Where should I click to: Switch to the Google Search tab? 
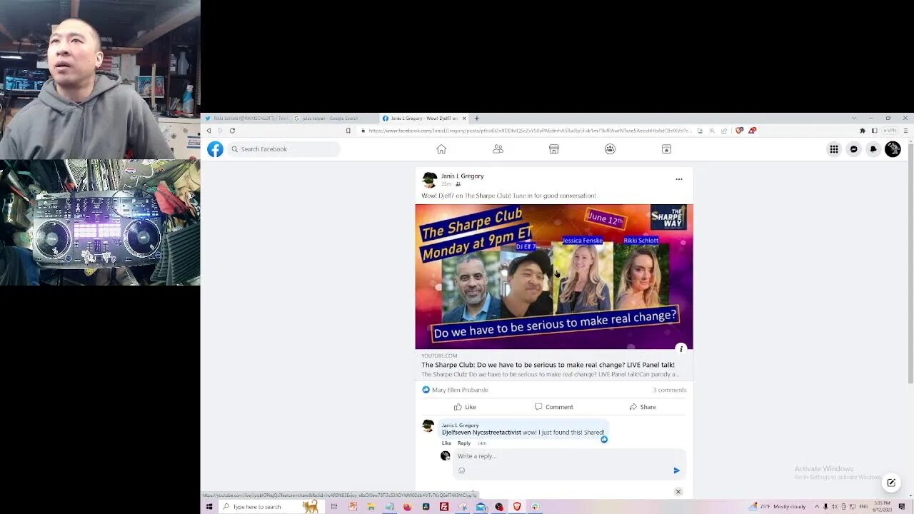(x=334, y=119)
